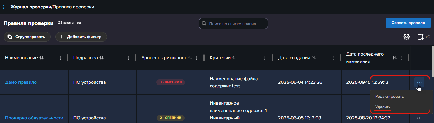
Task: Open the three-dot app menu in breadcrumb
Action: (4, 7)
